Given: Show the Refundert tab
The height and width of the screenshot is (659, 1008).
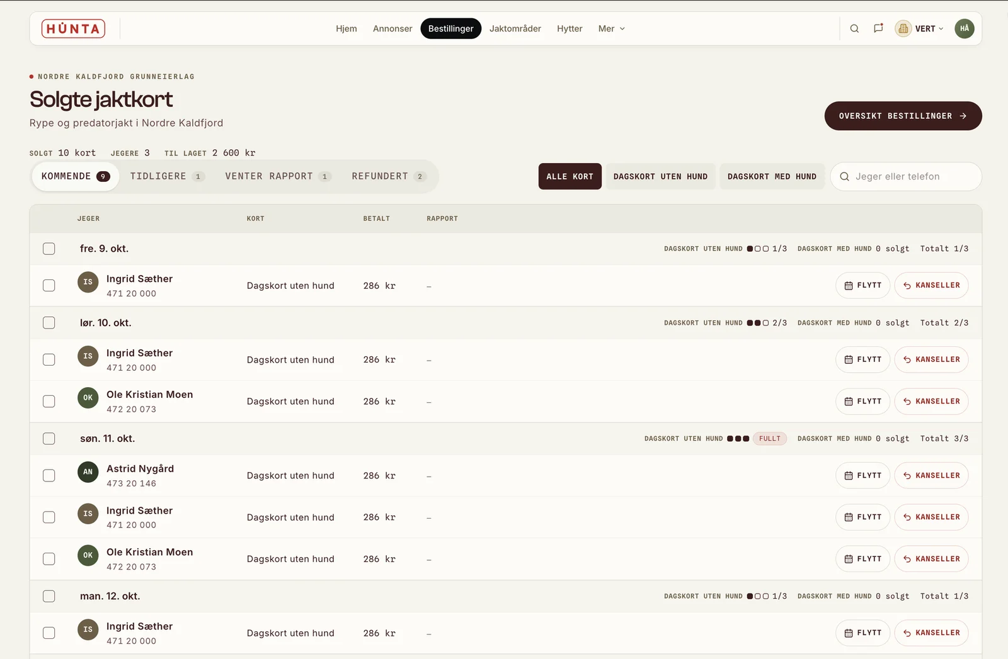Looking at the screenshot, I should point(389,176).
